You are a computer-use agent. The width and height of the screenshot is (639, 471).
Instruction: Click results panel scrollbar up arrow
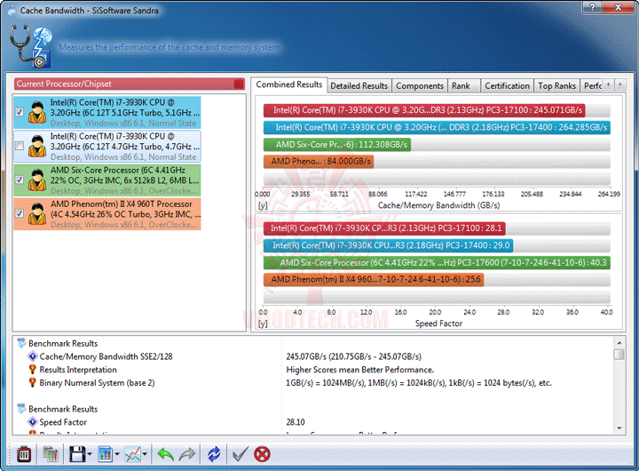click(619, 343)
